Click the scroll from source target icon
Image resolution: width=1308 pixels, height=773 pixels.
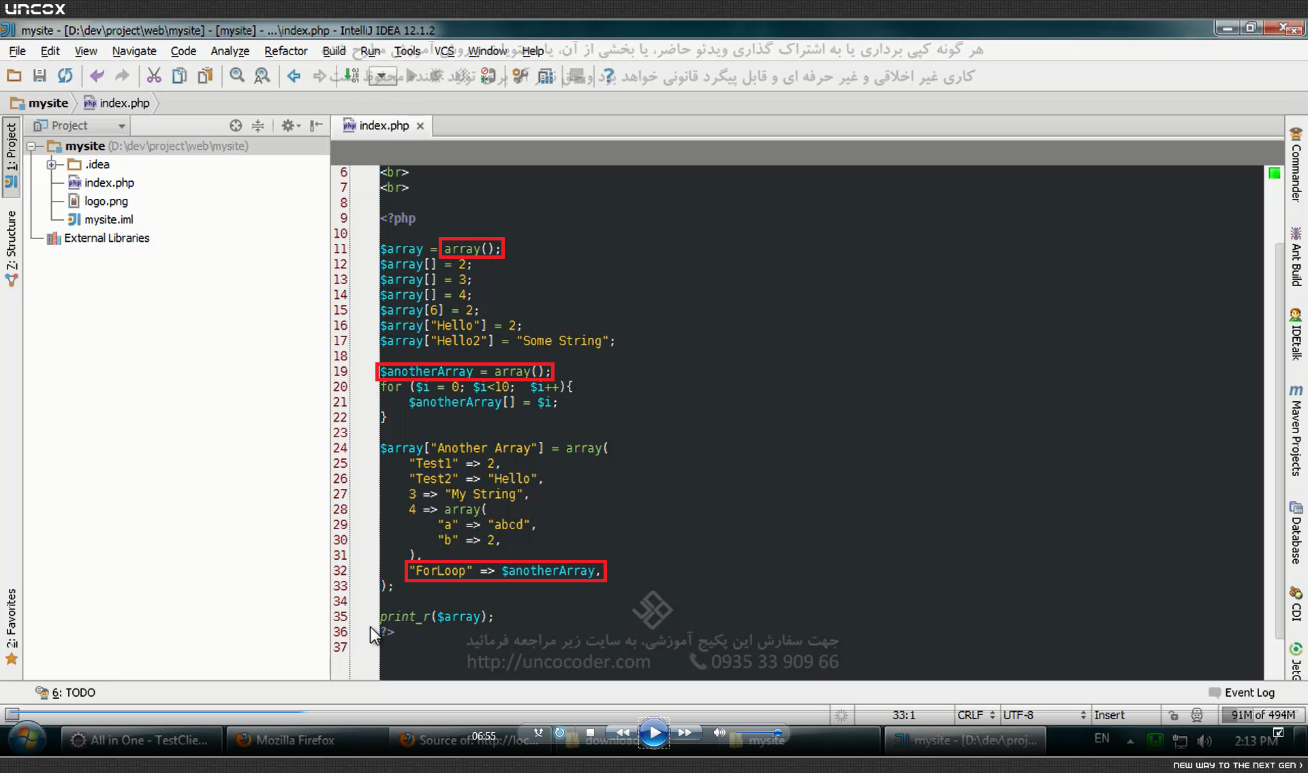tap(236, 125)
